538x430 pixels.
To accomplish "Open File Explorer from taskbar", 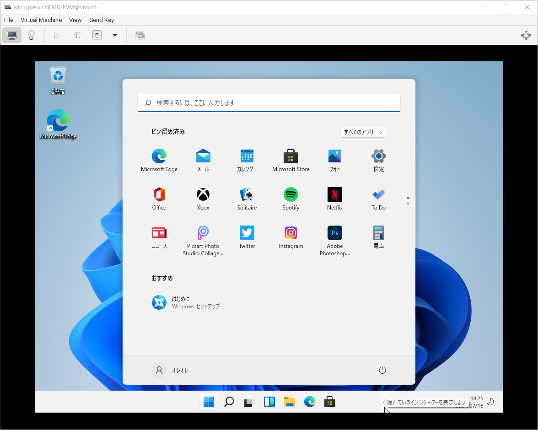I will click(289, 402).
